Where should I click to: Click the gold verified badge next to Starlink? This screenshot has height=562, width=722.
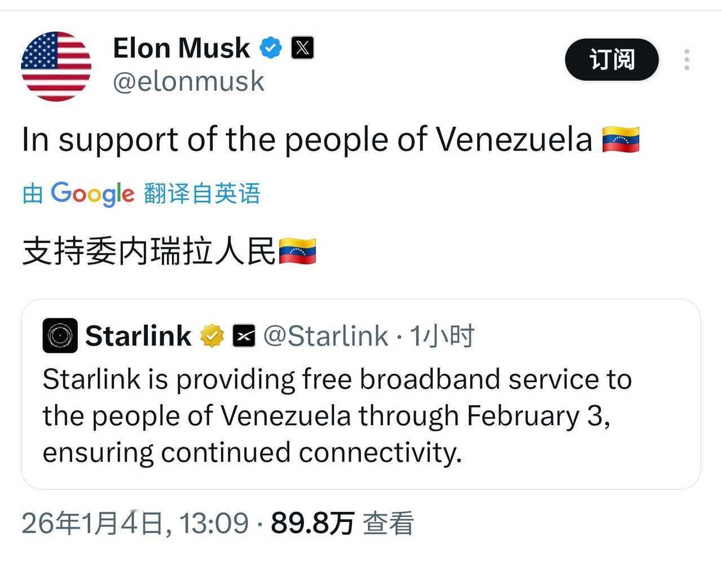coord(212,337)
